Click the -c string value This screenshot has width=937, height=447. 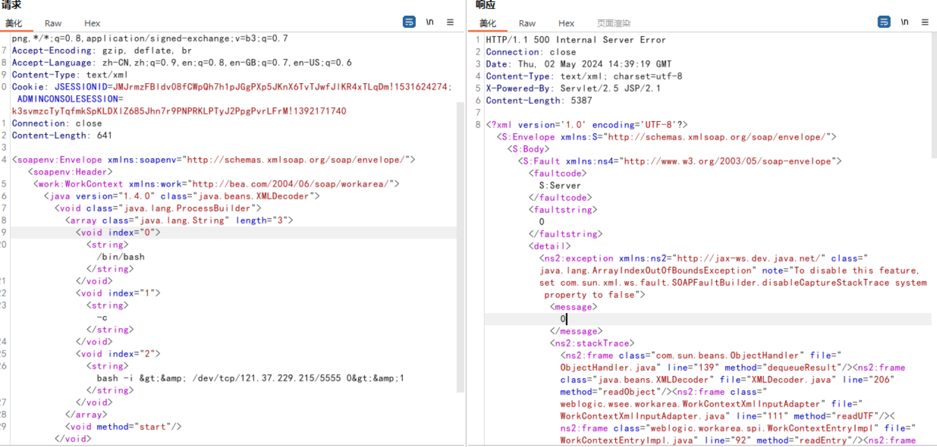point(101,317)
